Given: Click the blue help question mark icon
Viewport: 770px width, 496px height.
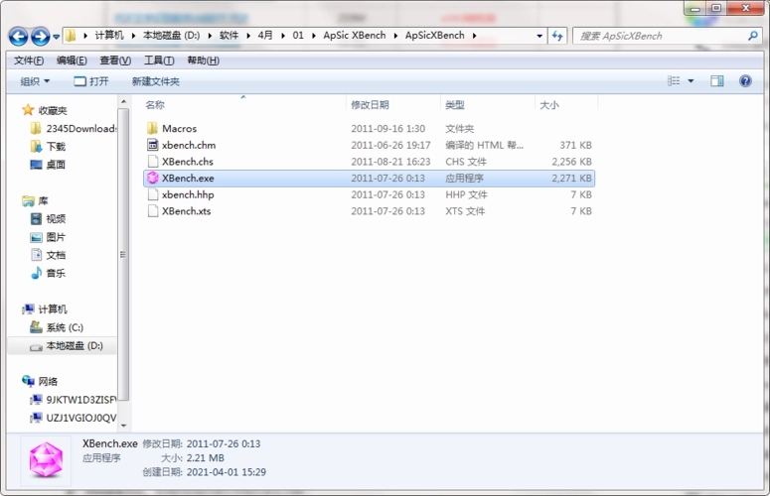Looking at the screenshot, I should [x=745, y=81].
